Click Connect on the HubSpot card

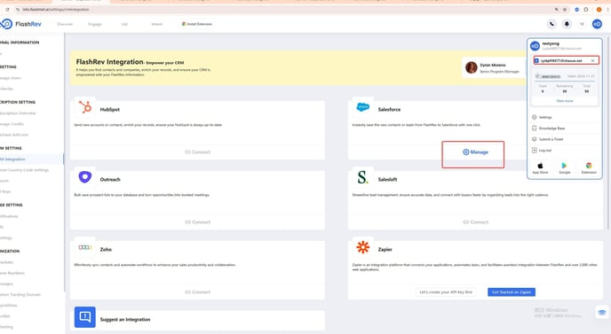coord(197,152)
